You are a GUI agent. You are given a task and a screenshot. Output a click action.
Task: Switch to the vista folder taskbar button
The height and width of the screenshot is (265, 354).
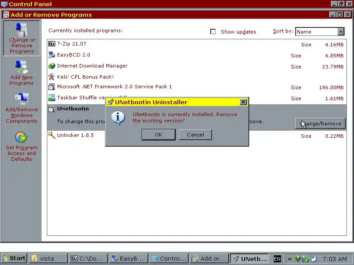pos(48,258)
